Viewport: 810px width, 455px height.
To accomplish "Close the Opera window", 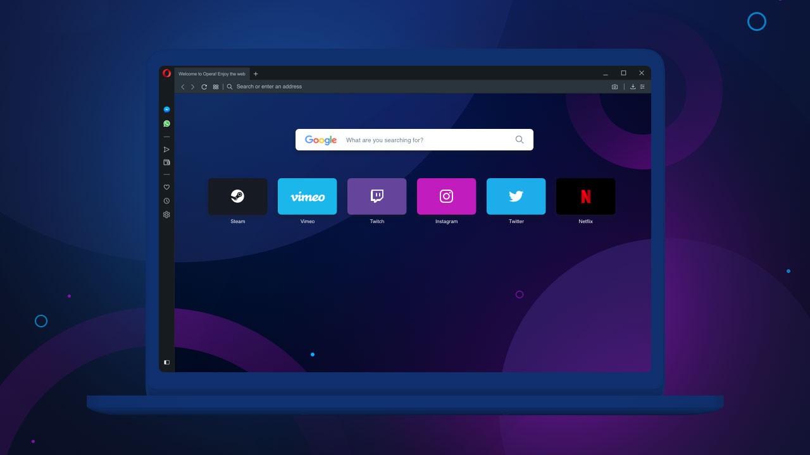I will point(642,73).
